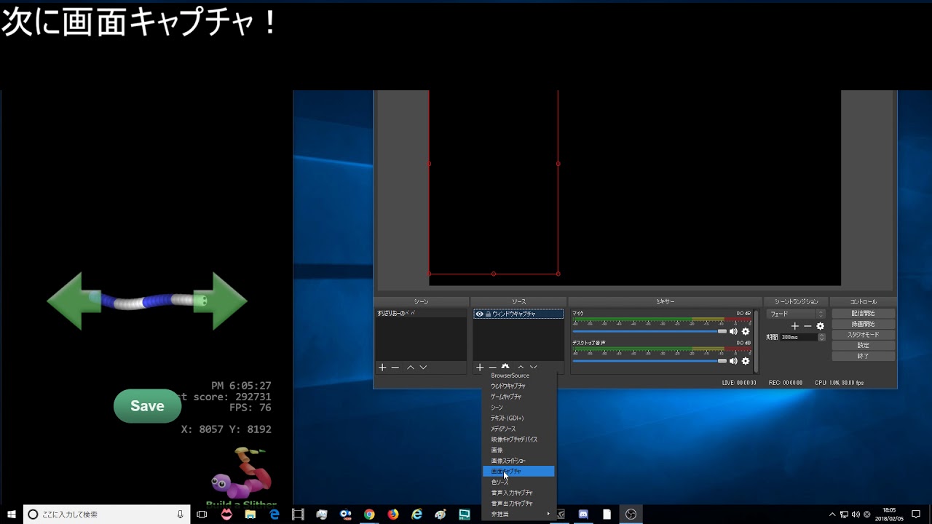This screenshot has height=524, width=932.
Task: Choose 色ソース from source menu
Action: (x=520, y=482)
